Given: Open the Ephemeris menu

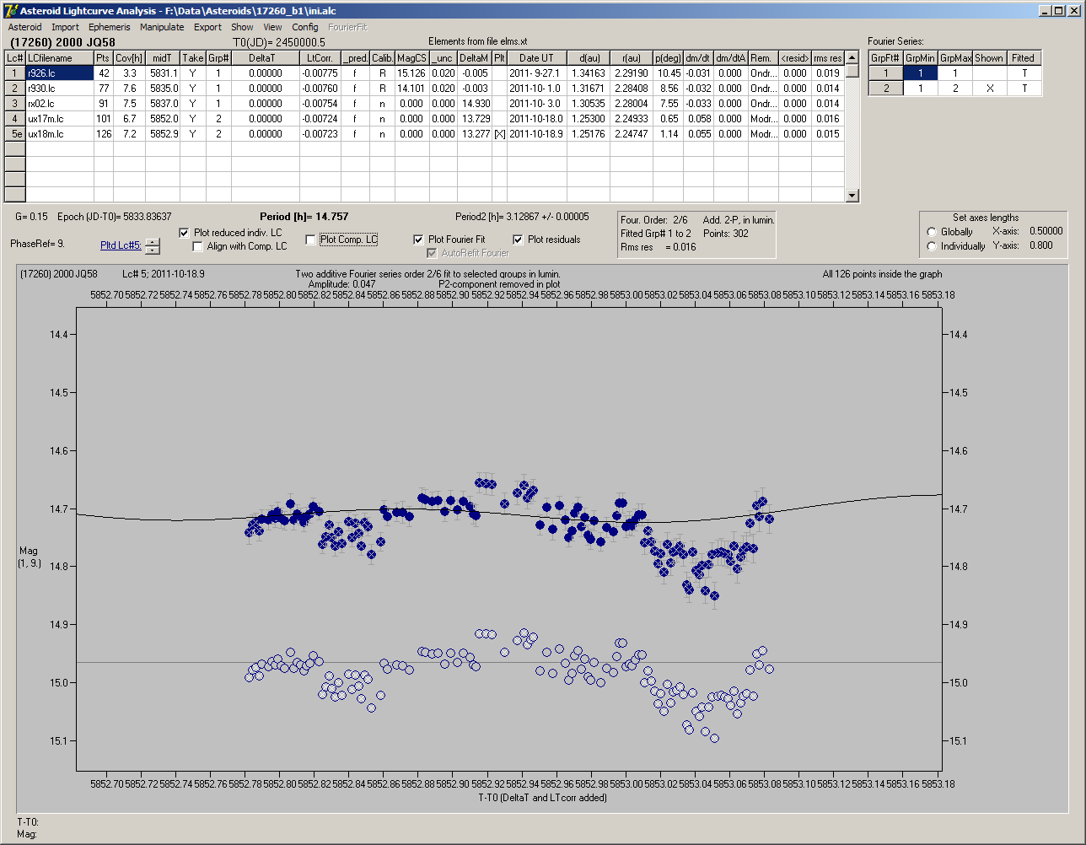Looking at the screenshot, I should pyautogui.click(x=110, y=27).
